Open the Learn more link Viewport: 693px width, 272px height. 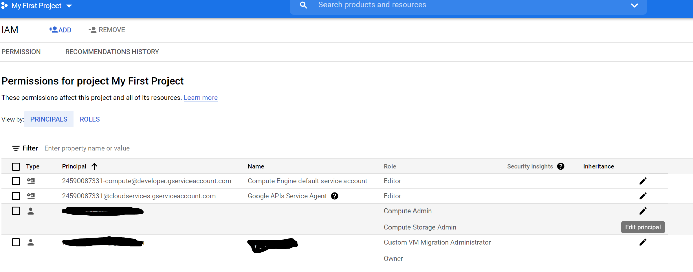[200, 98]
